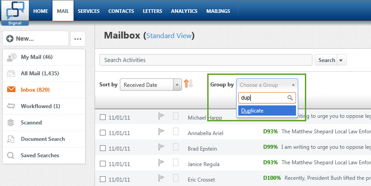Open the three-dots more options button

coord(78,39)
